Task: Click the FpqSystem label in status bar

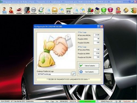Action: 127,101
